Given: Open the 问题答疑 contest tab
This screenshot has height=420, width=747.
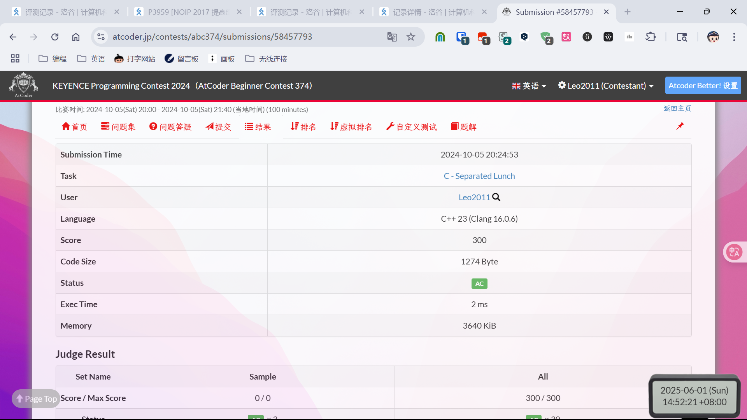Looking at the screenshot, I should click(170, 127).
